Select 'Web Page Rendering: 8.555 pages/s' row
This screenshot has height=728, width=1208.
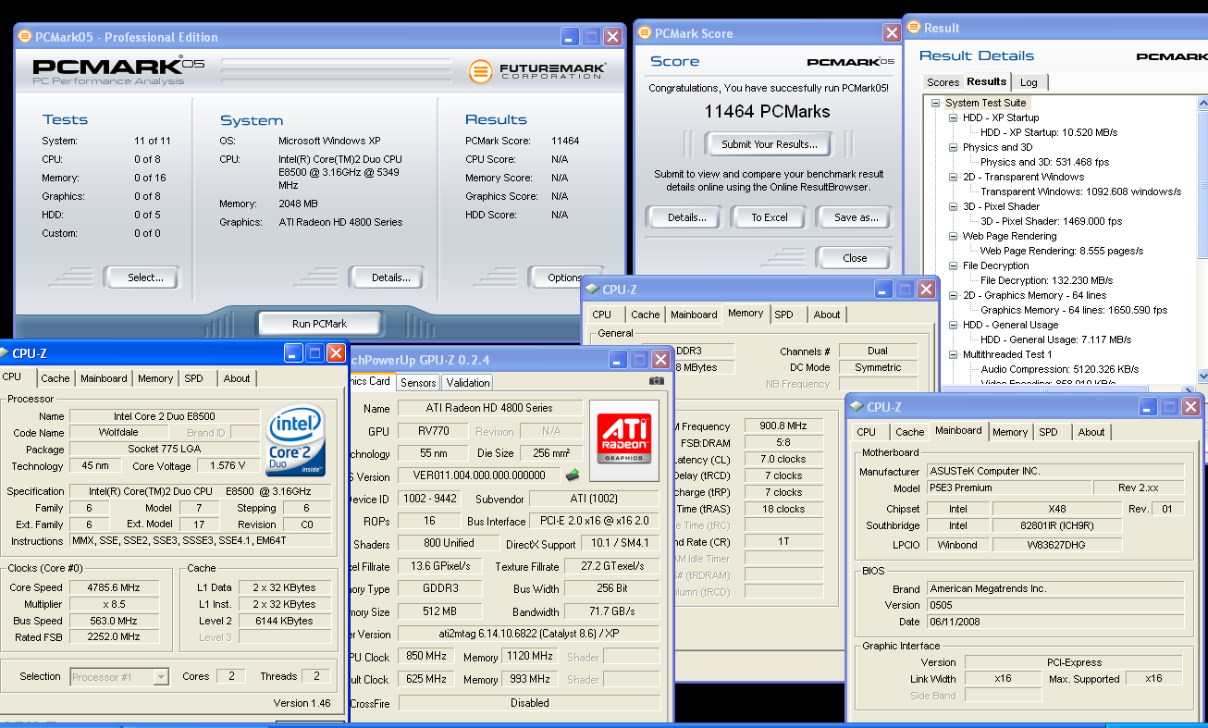1061,251
